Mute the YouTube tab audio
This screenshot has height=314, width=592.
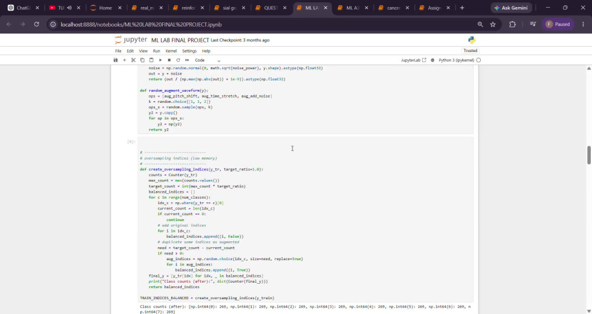coord(69,8)
